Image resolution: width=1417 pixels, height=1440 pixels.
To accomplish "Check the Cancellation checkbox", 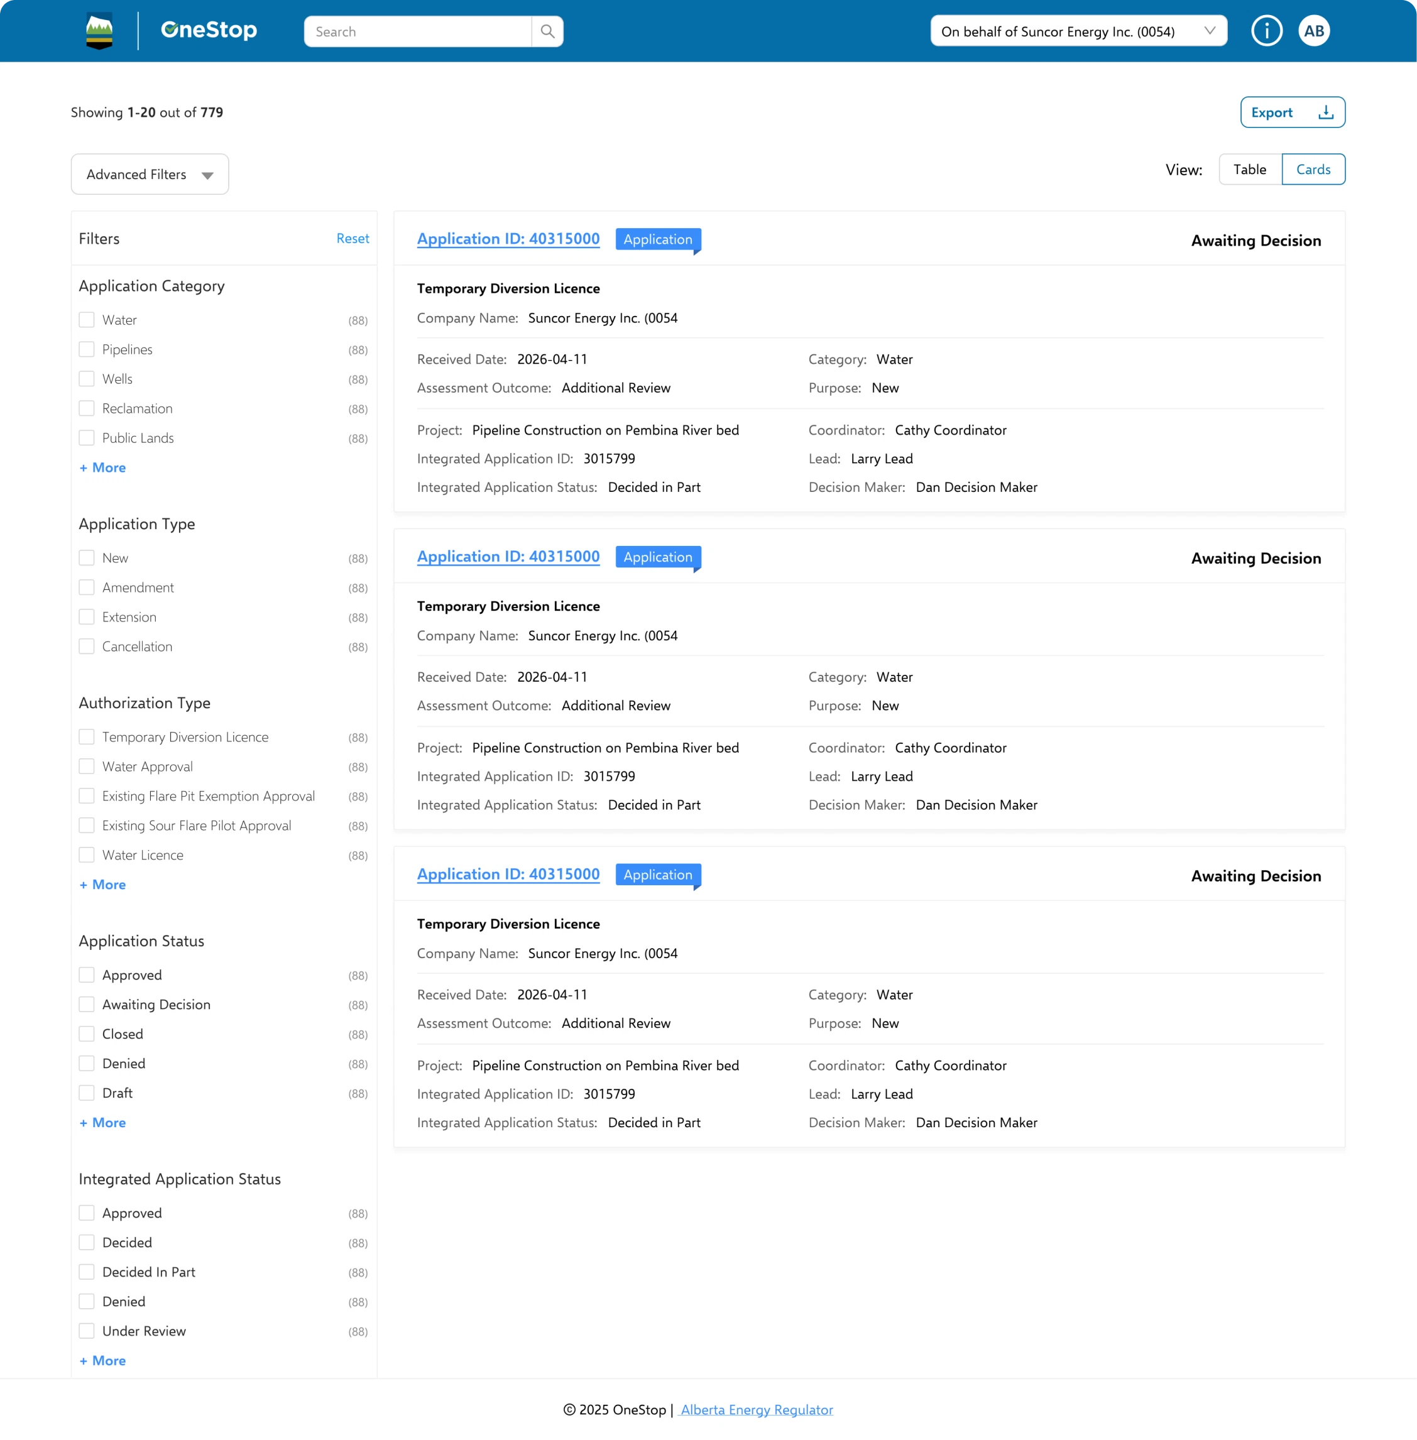I will [x=87, y=646].
